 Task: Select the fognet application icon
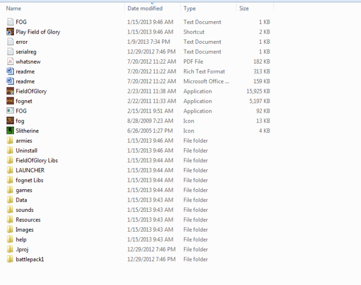[11, 101]
